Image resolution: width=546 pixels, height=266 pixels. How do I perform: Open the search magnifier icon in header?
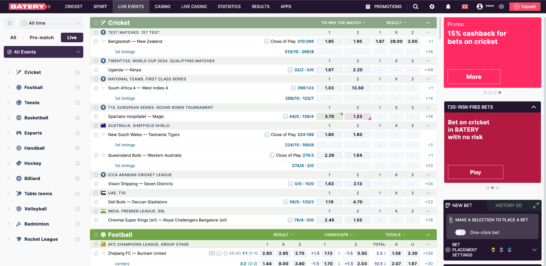click(x=415, y=6)
